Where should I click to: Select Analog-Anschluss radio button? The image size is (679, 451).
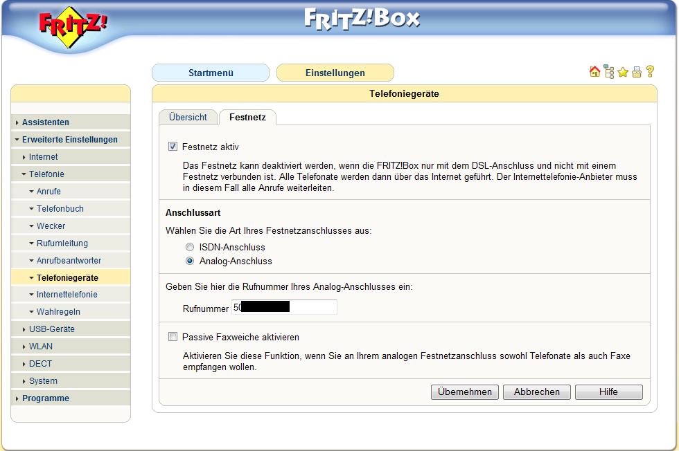[x=190, y=261]
